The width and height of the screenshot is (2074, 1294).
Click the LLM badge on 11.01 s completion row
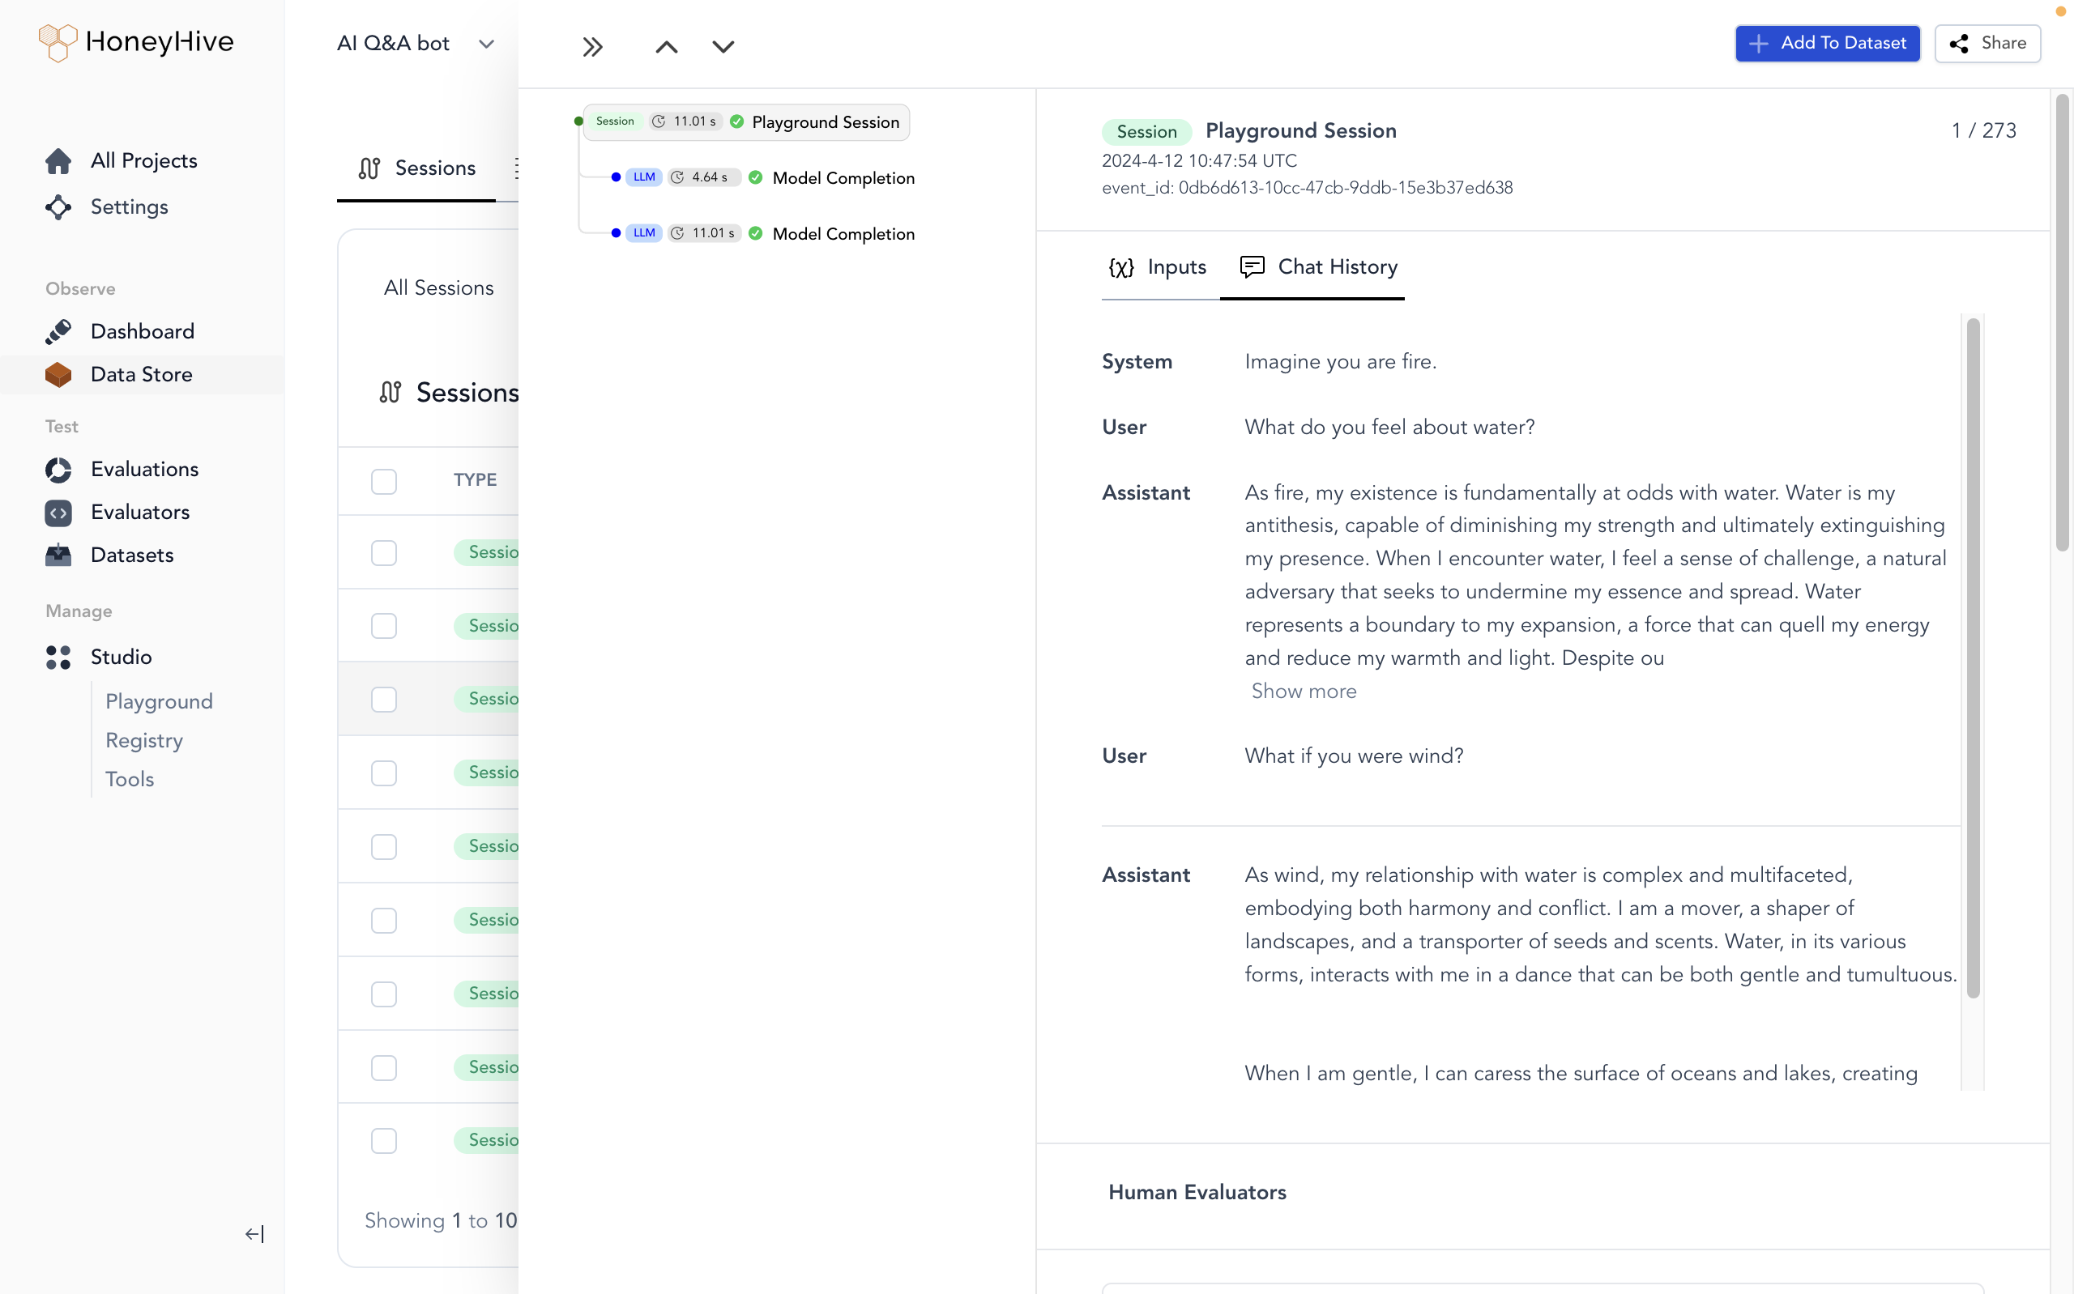coord(644,232)
